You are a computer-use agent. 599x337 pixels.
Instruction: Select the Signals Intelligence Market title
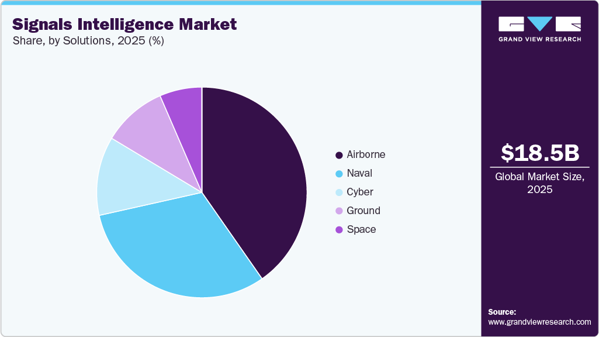coord(124,25)
